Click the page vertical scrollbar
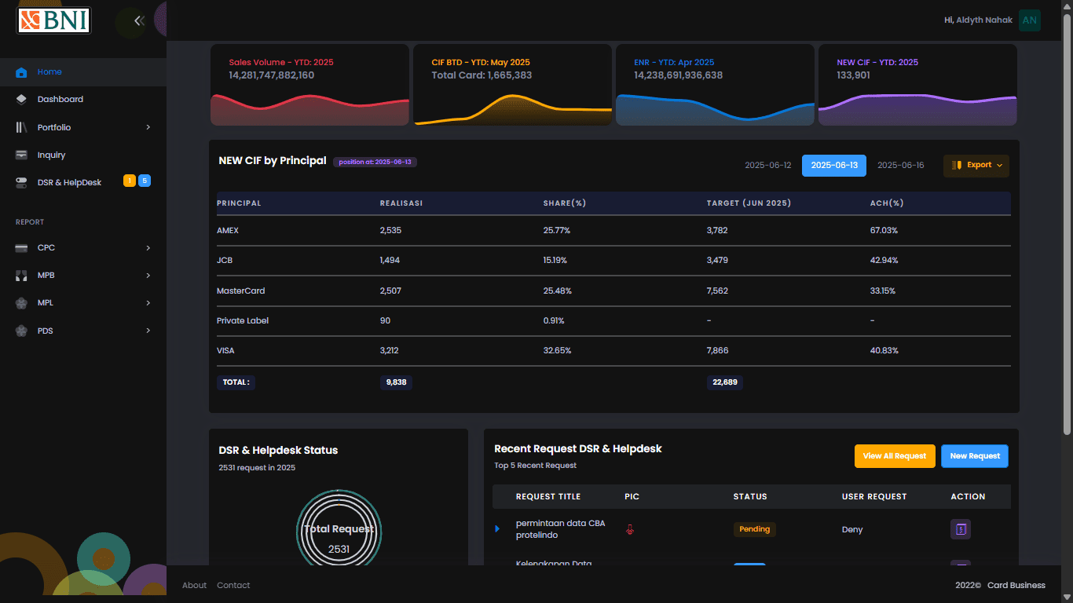The image size is (1073, 603). tap(1067, 223)
